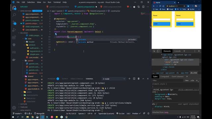Click the browser address bar showing localhost

pyautogui.click(x=176, y=6)
